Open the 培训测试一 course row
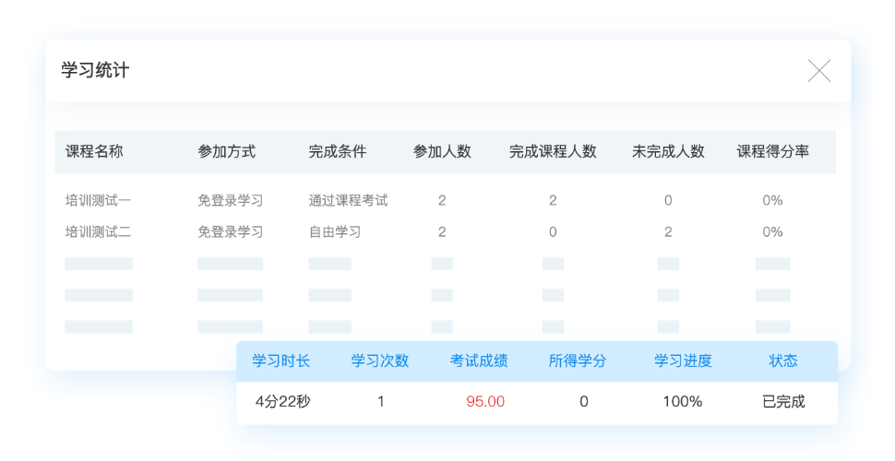 (98, 200)
